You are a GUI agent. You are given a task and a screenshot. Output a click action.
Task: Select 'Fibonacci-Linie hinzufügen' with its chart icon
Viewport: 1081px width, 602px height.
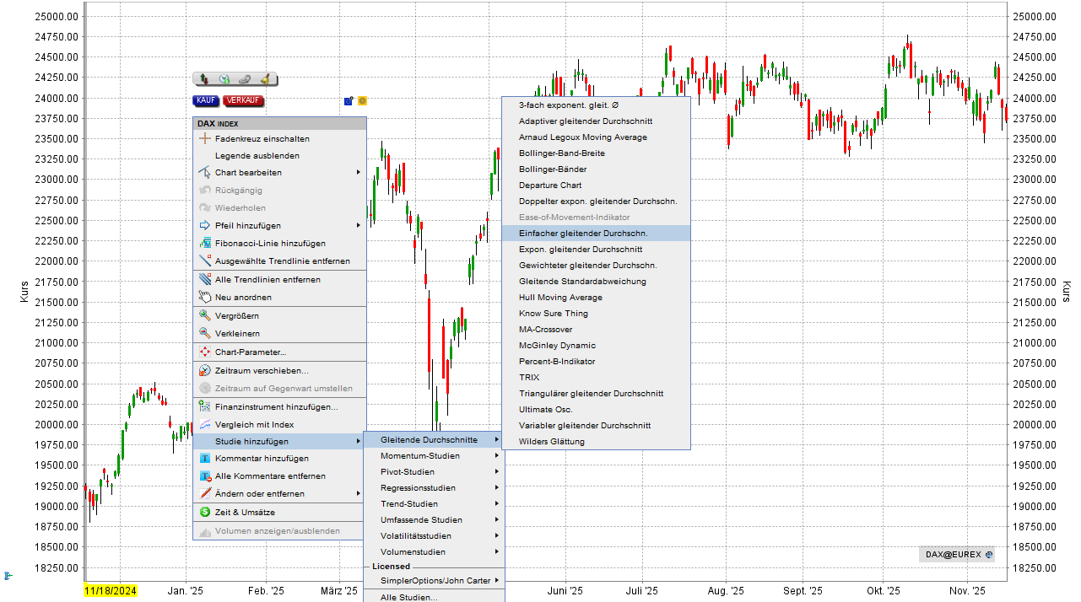click(x=262, y=243)
